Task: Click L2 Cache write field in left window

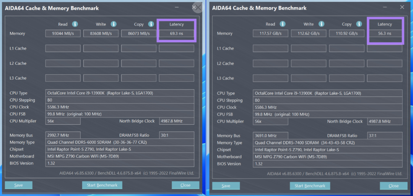Action: click(x=101, y=63)
